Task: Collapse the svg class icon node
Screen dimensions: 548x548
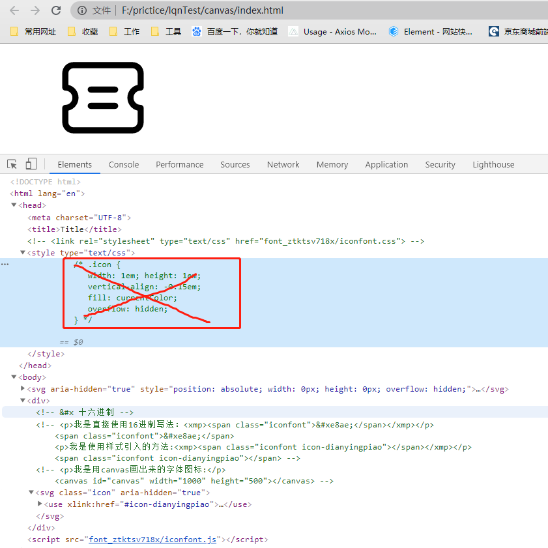Action: (31, 492)
